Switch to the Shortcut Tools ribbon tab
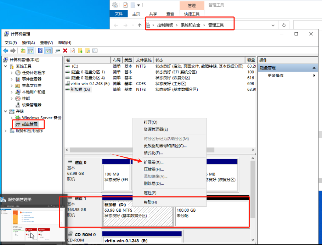This screenshot has height=245, width=322. coord(192,14)
